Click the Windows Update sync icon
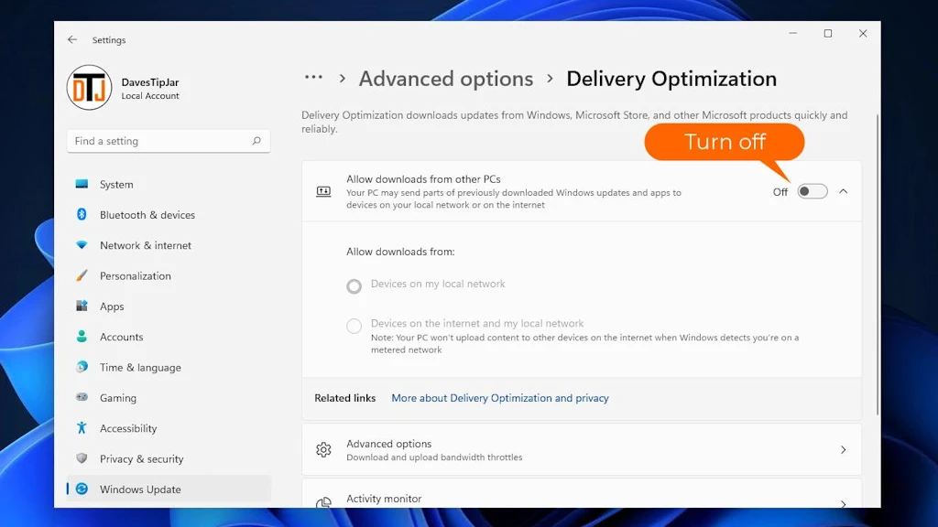This screenshot has width=938, height=527. pos(82,489)
